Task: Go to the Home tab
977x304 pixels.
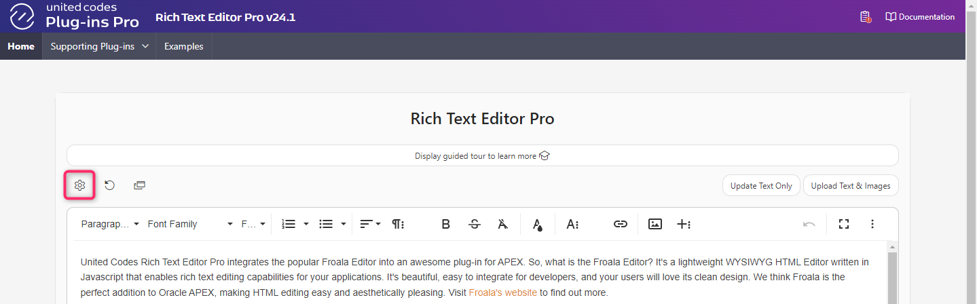Action: tap(21, 46)
